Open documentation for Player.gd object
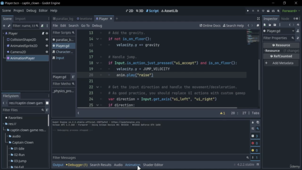Screen dimensions: 302x170 [x=298, y=31]
